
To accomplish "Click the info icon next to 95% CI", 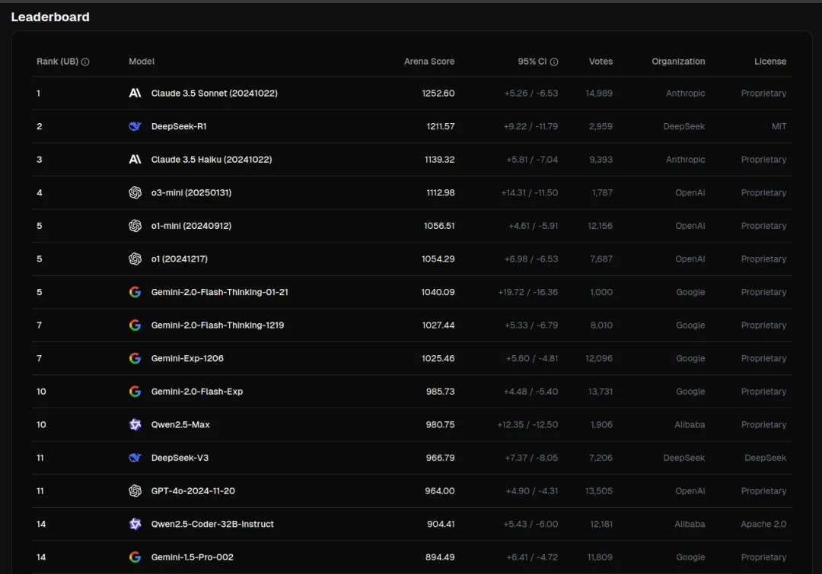I will 554,62.
